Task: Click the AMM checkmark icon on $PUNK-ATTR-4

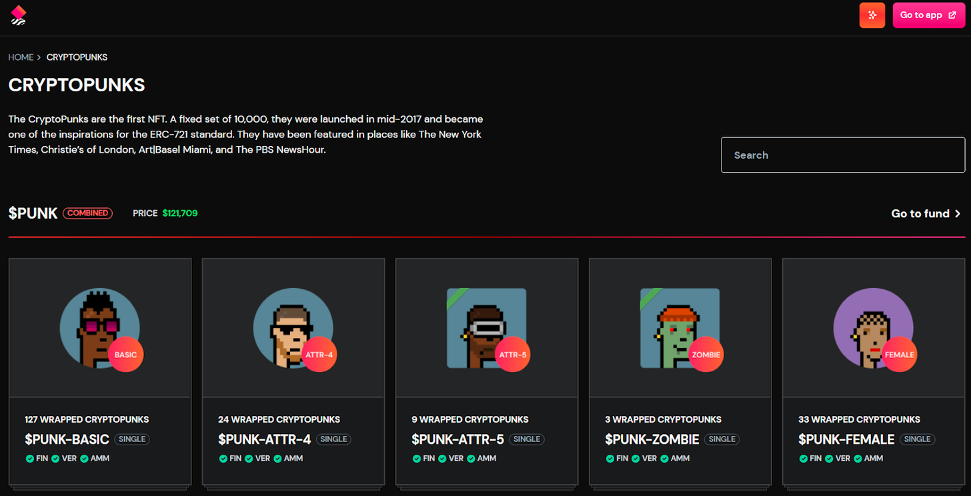Action: click(277, 459)
